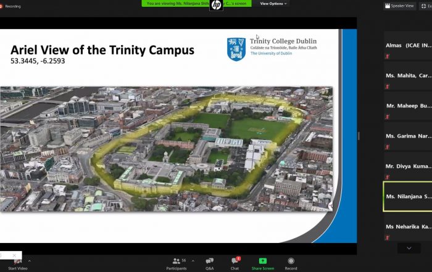
Task: Click muted mic icon on Mr. Maheep tile
Action: [x=388, y=117]
